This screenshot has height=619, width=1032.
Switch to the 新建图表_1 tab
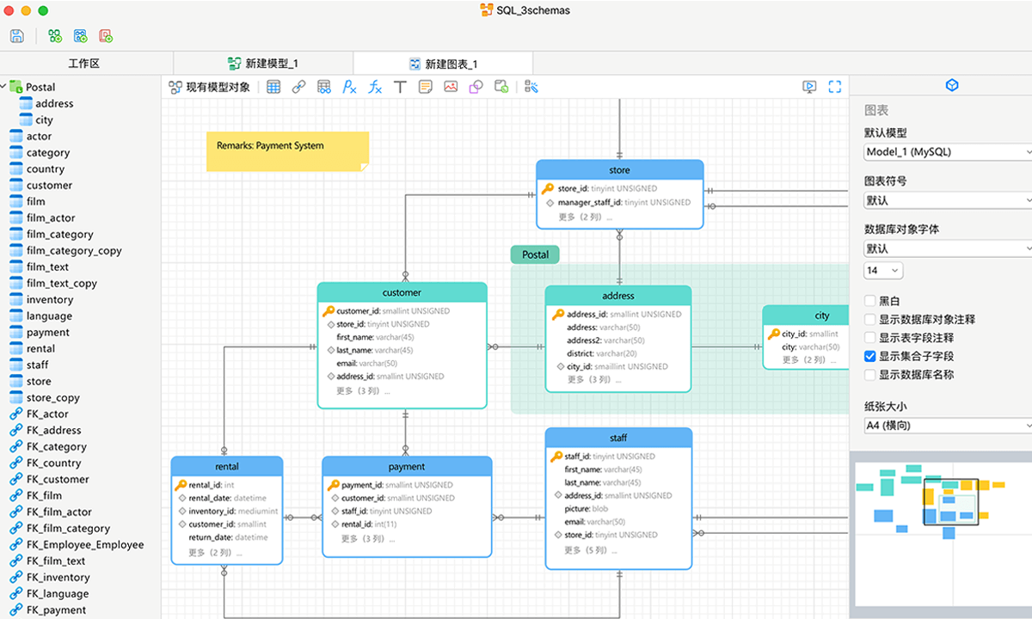click(443, 64)
